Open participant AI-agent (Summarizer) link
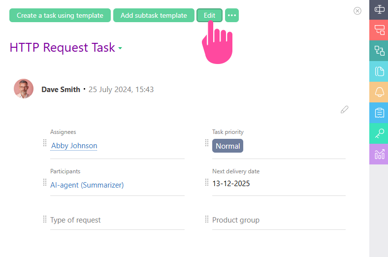Screen dimensions: 388x257 click(x=87, y=185)
